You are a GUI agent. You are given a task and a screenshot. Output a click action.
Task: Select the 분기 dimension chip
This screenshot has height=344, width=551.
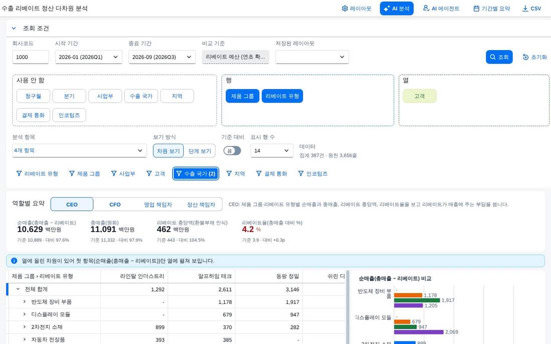tap(69, 96)
